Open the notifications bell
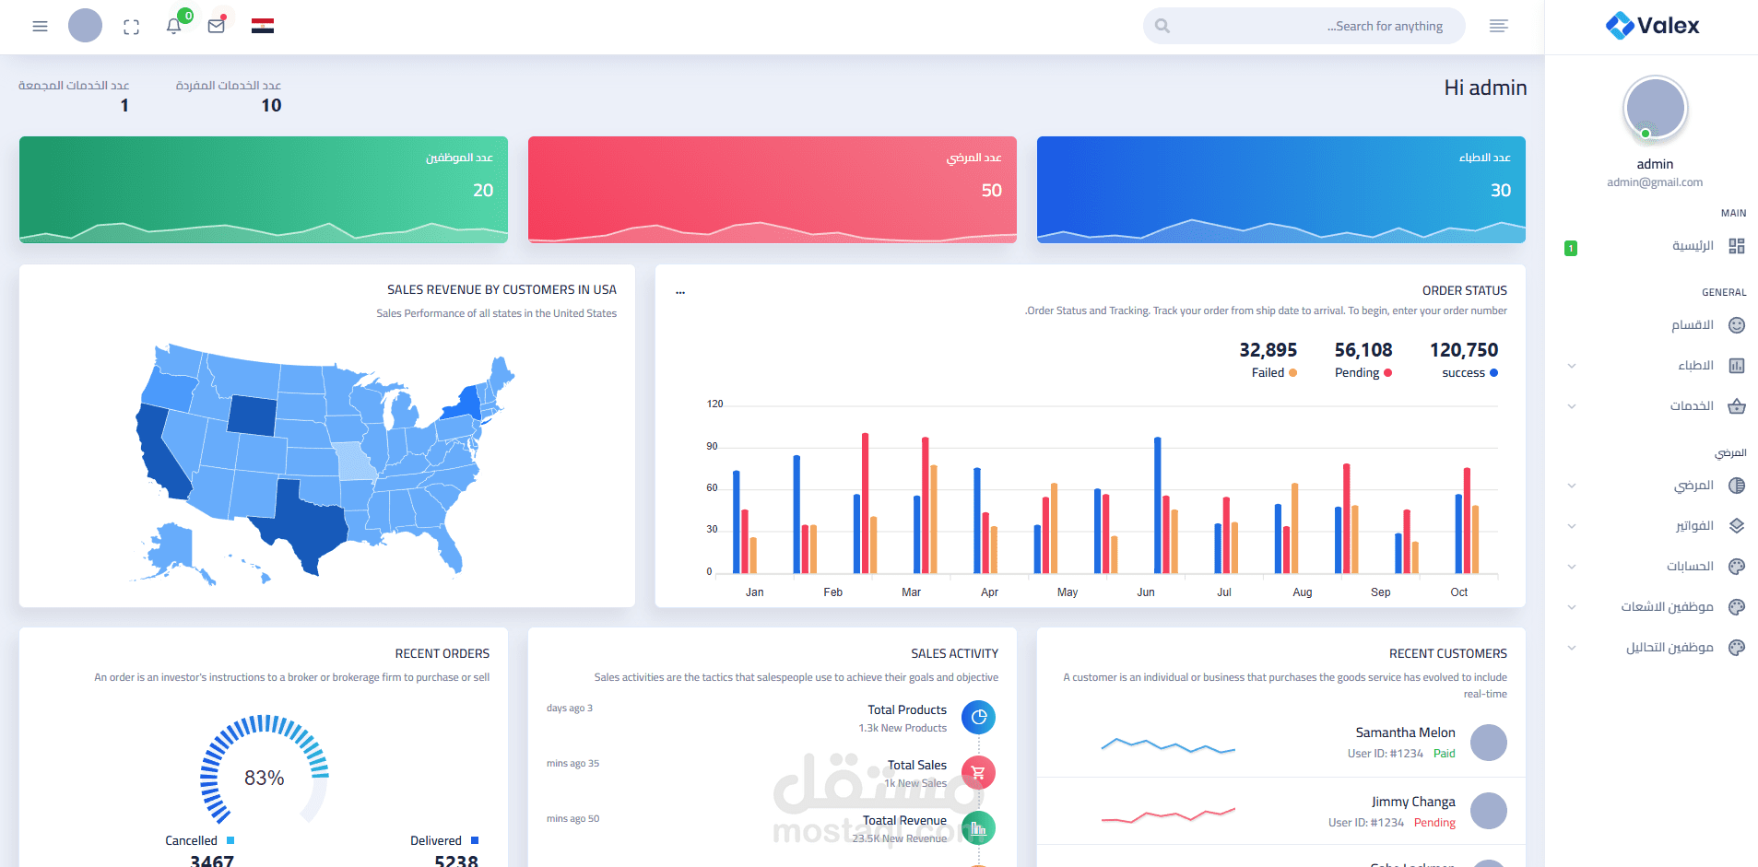Image resolution: width=1758 pixels, height=867 pixels. click(x=173, y=26)
